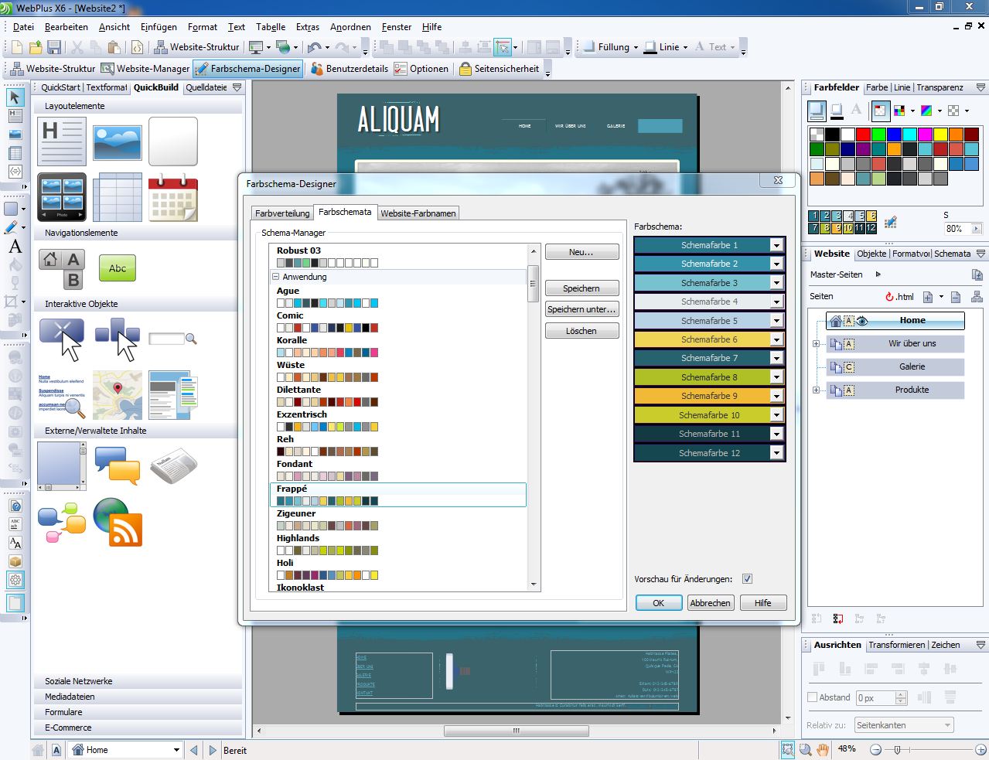Open the Benutzerdetails toolbar icon
This screenshot has height=760, width=989.
click(349, 68)
